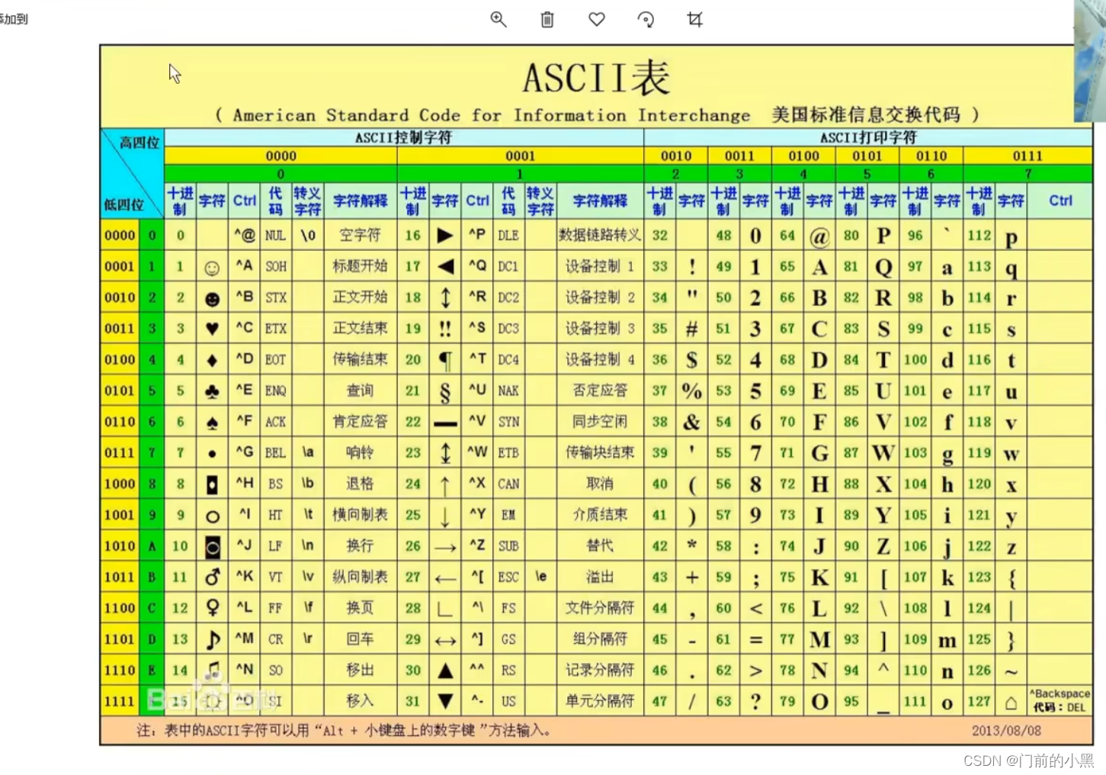The image size is (1106, 775).
Task: Rotate the image using the rotate icon
Action: click(646, 20)
